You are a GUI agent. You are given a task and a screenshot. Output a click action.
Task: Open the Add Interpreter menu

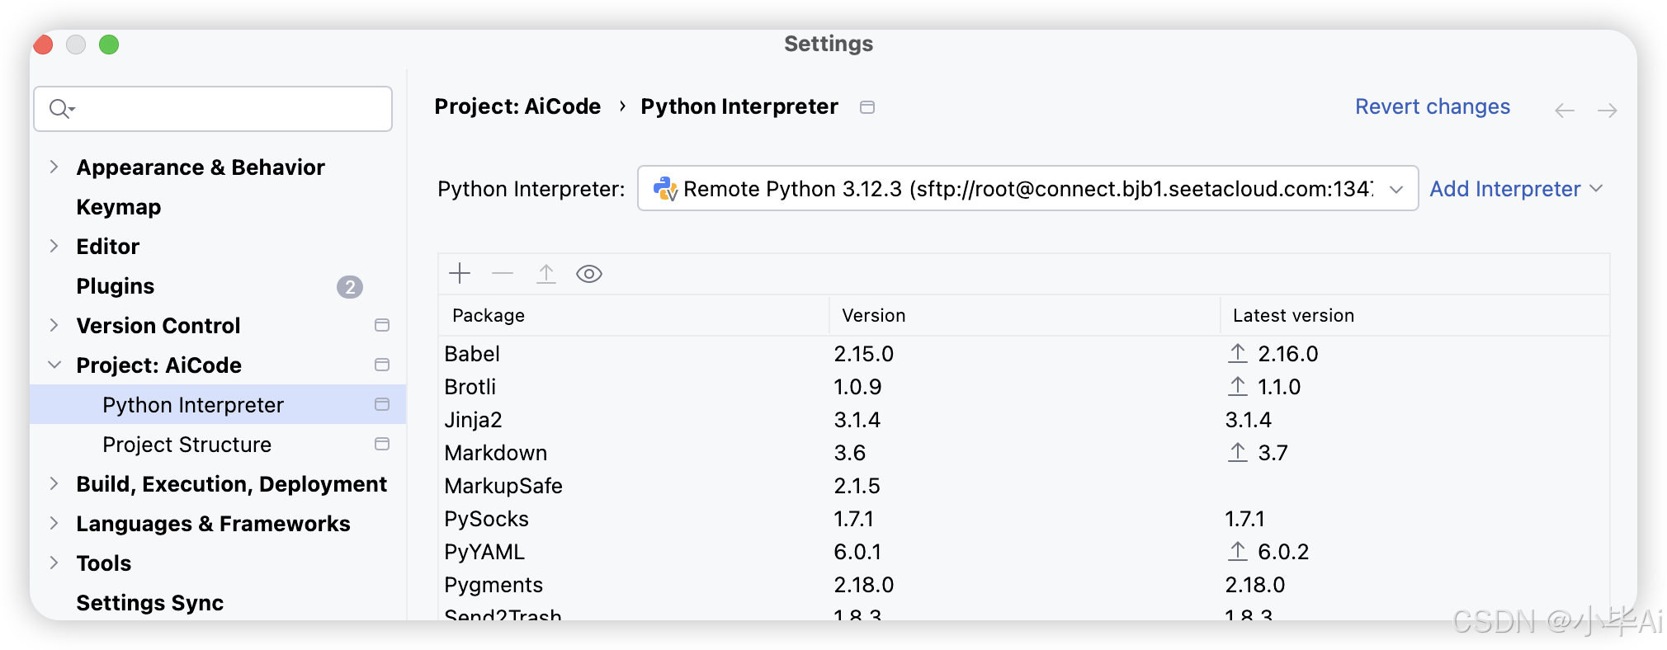coord(1516,189)
